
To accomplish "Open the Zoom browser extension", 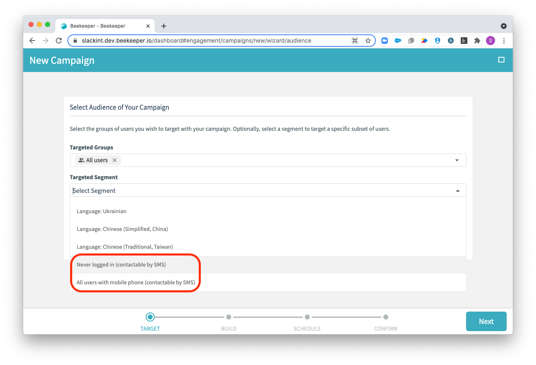I will [x=385, y=41].
